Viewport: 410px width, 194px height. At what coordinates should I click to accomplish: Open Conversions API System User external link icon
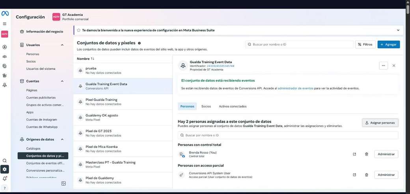(x=354, y=175)
